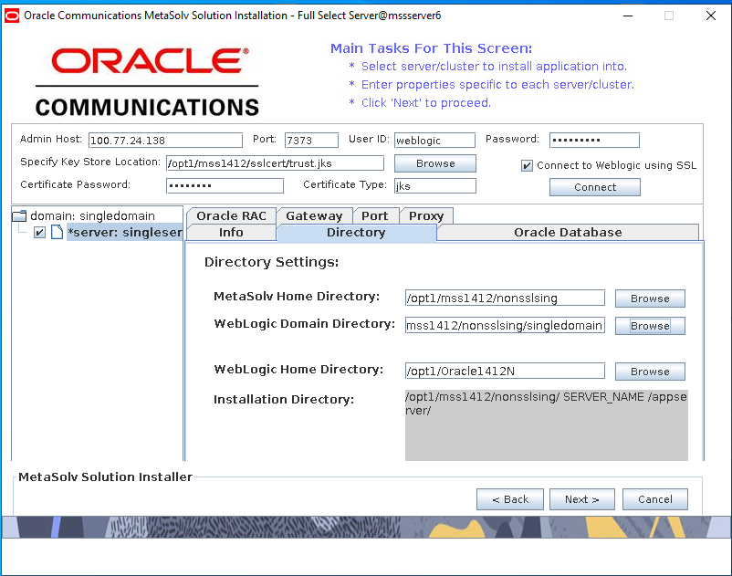Click the 'Installation Directory:' label
732x576 pixels.
[x=283, y=400]
